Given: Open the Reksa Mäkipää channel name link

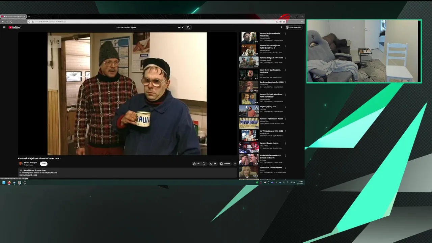Looking at the screenshot, I should [x=31, y=163].
